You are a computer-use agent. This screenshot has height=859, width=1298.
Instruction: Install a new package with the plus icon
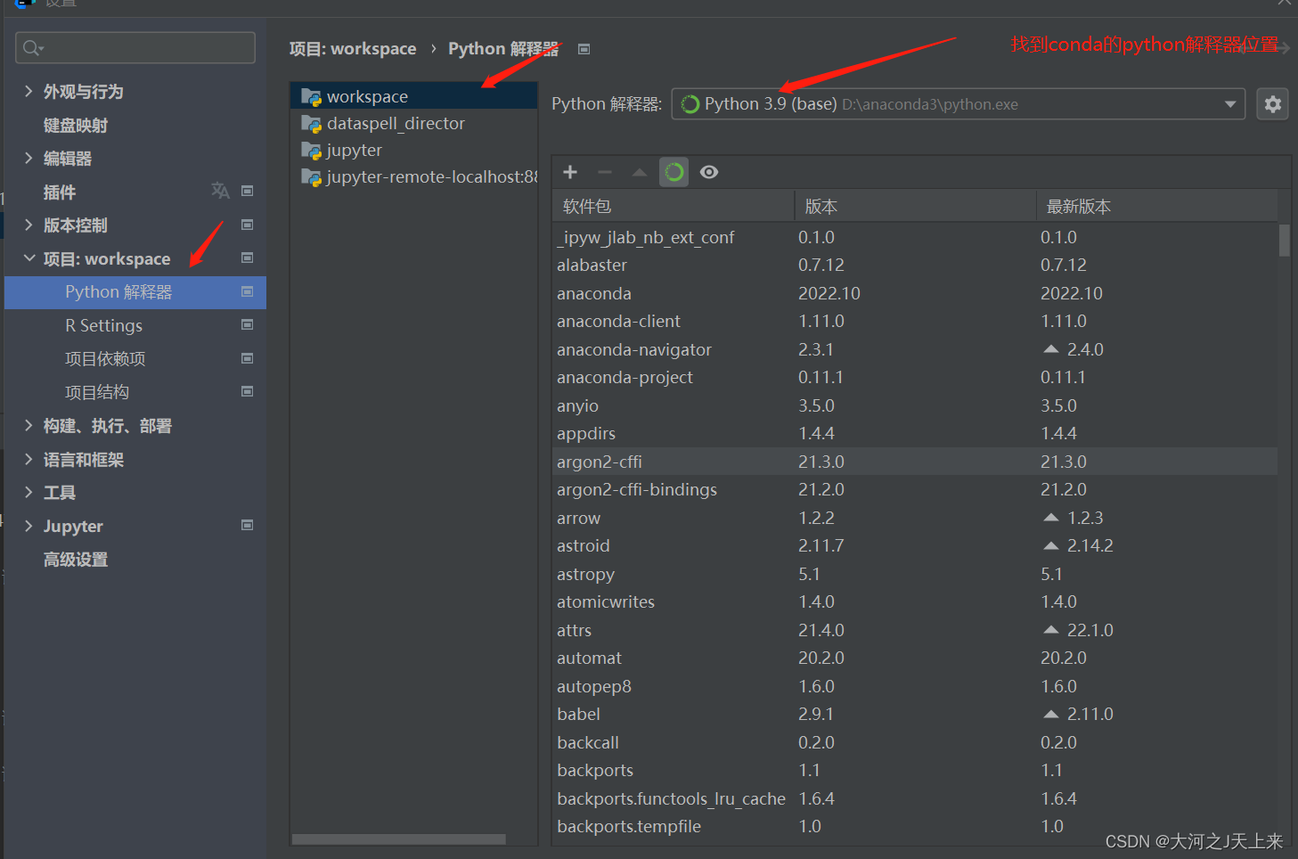[x=569, y=172]
